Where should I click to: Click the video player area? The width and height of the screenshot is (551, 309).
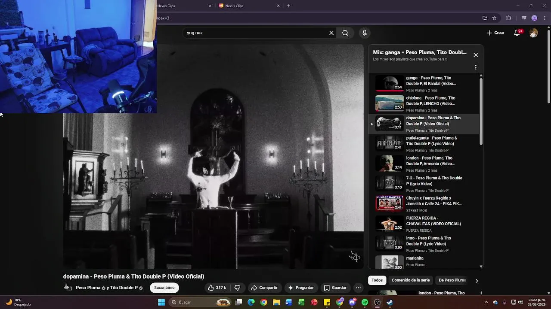click(214, 157)
